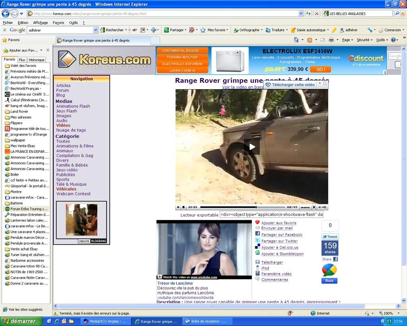Switch to the Flux tab
Image resolution: width=407 pixels, height=326 pixels.
point(22,60)
